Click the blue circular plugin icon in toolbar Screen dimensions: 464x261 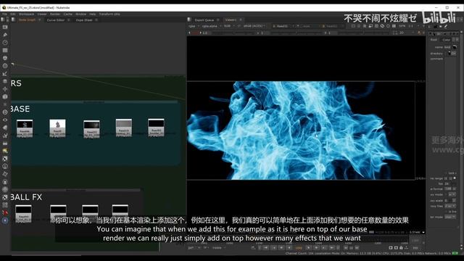click(x=5, y=220)
